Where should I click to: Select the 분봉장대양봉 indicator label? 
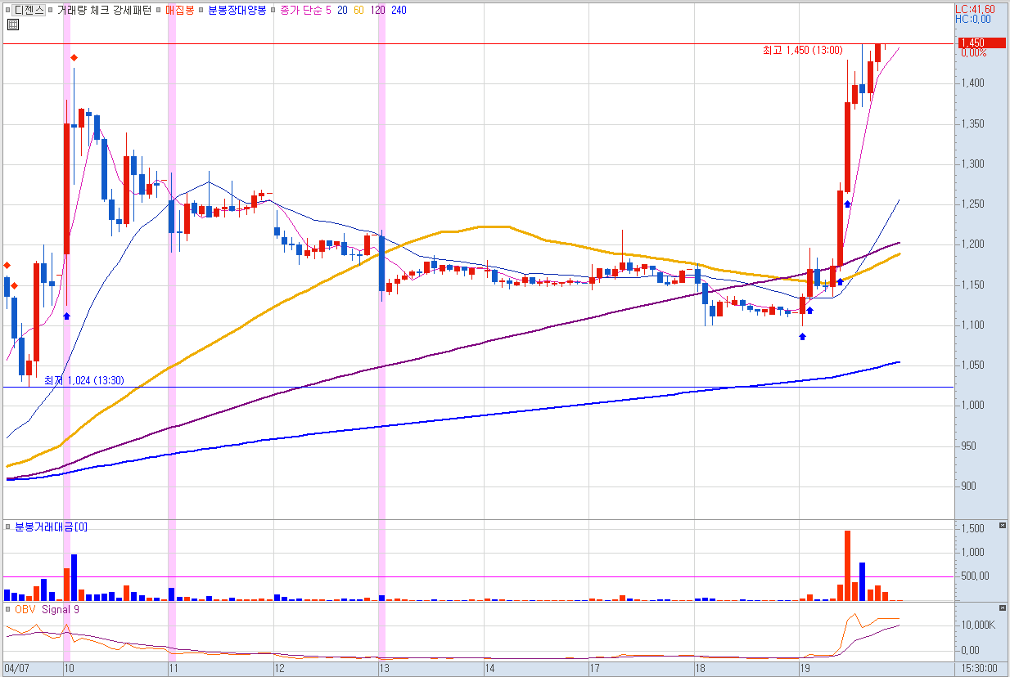point(237,11)
